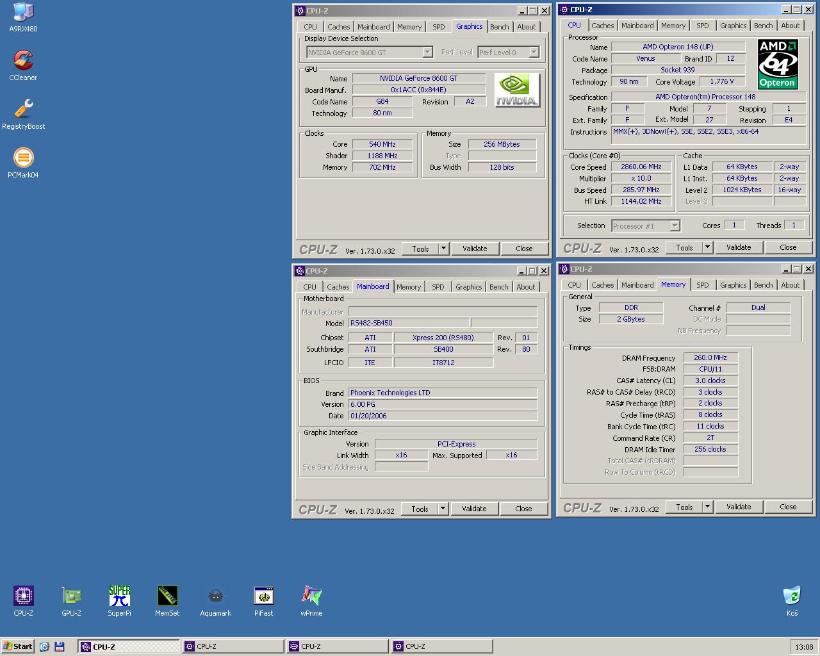
Task: Click Close button in Memory window
Action: point(788,507)
